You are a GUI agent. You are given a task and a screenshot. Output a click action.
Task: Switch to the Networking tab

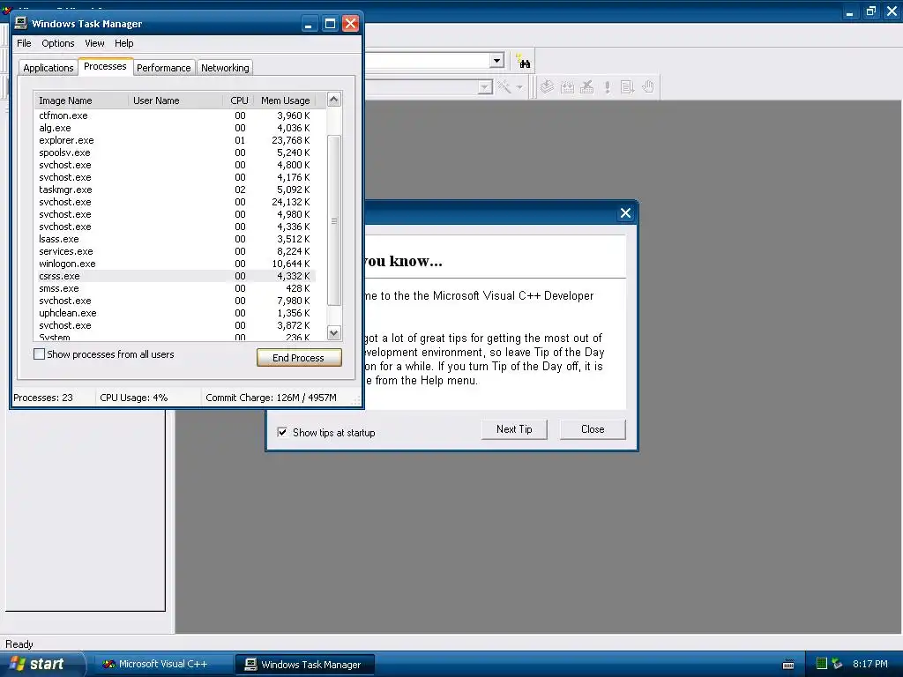(225, 68)
